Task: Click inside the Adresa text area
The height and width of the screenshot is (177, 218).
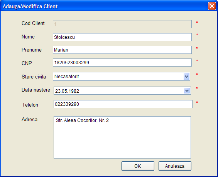Action: tap(122, 137)
